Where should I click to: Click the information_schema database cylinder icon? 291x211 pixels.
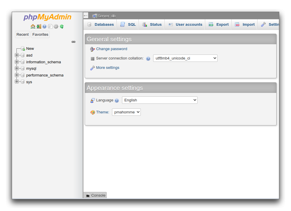(x=23, y=62)
